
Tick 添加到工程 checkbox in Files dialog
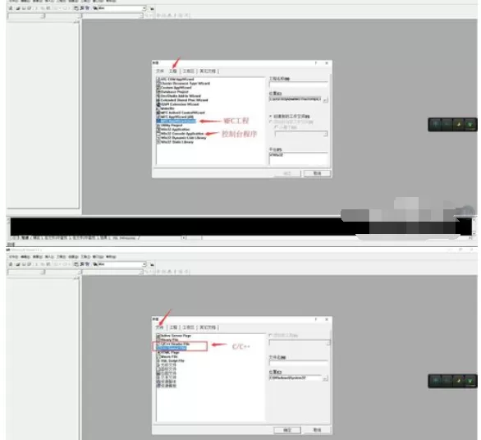coord(271,335)
